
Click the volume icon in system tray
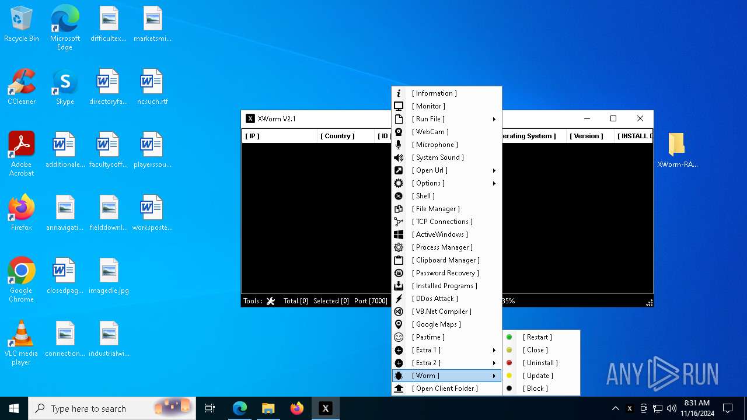click(x=671, y=408)
